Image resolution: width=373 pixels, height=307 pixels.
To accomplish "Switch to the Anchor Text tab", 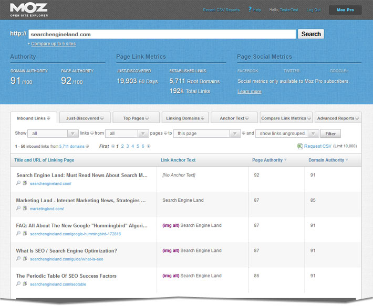I will coord(234,118).
